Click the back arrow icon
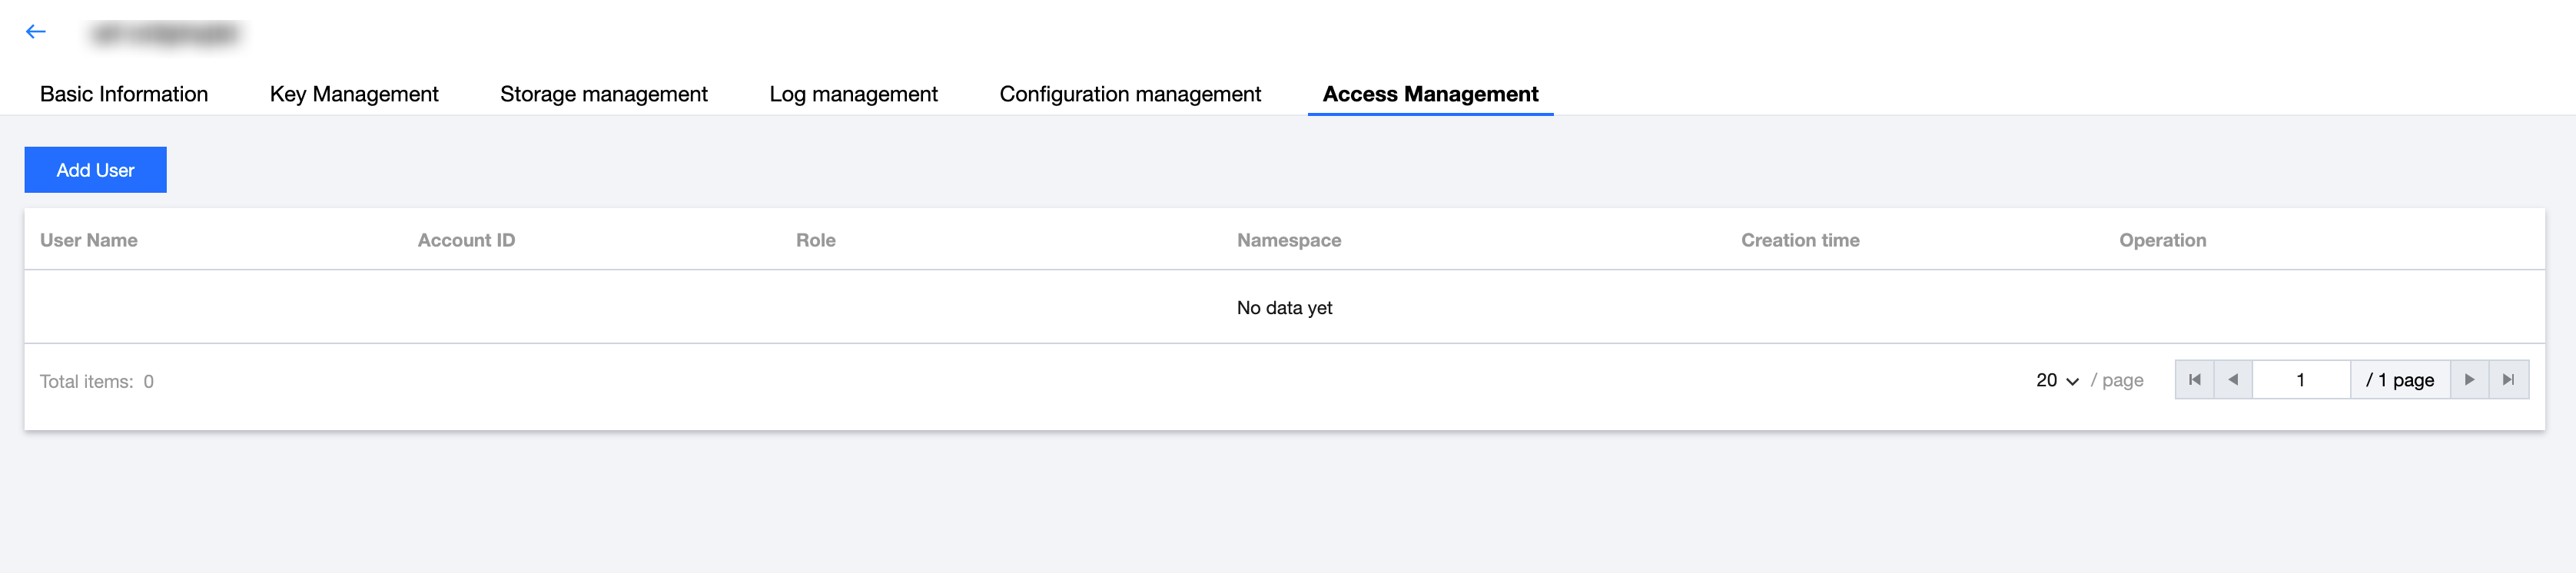 point(36,32)
